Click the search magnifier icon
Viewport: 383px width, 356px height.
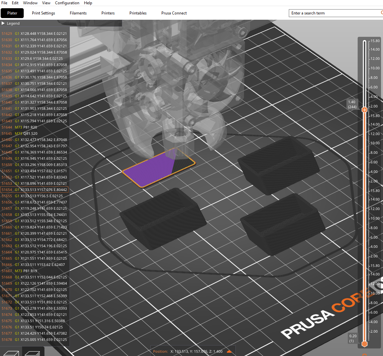pyautogui.click(x=381, y=13)
